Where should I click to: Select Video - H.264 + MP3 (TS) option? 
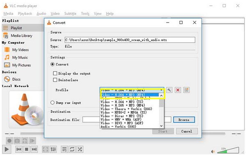130,102
